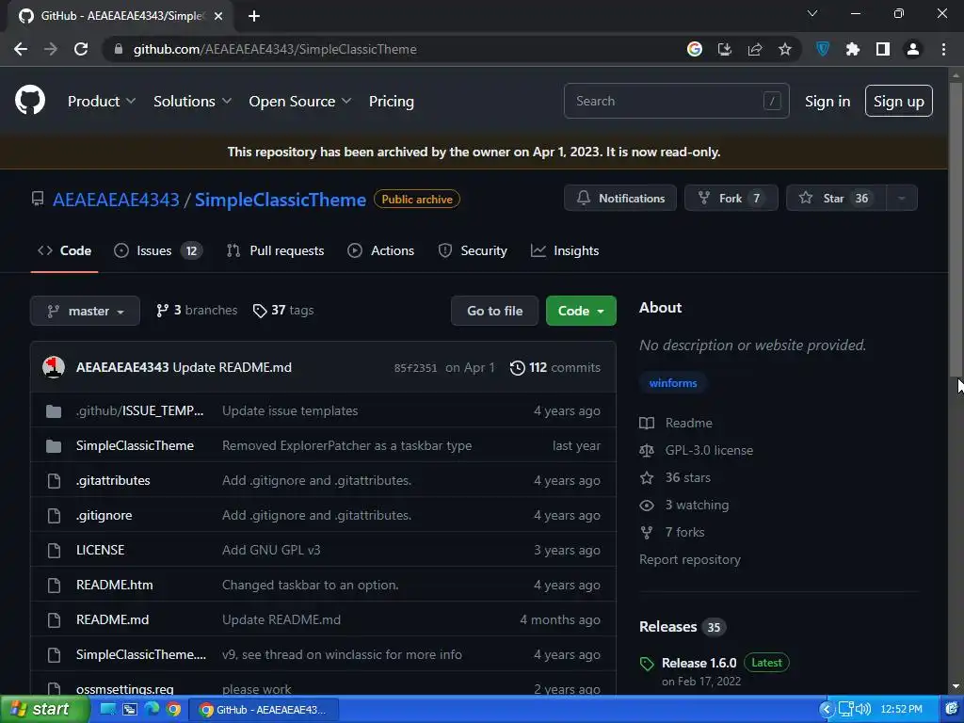Click the Pricing link in the header
Image resolution: width=964 pixels, height=723 pixels.
(391, 102)
